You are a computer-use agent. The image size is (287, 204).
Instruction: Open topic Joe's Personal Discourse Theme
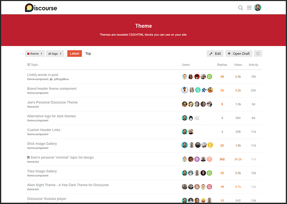point(52,102)
